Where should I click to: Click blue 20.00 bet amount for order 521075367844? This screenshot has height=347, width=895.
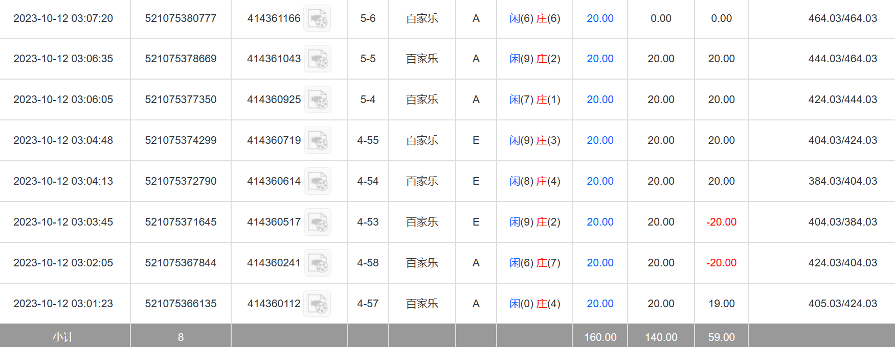click(x=600, y=263)
